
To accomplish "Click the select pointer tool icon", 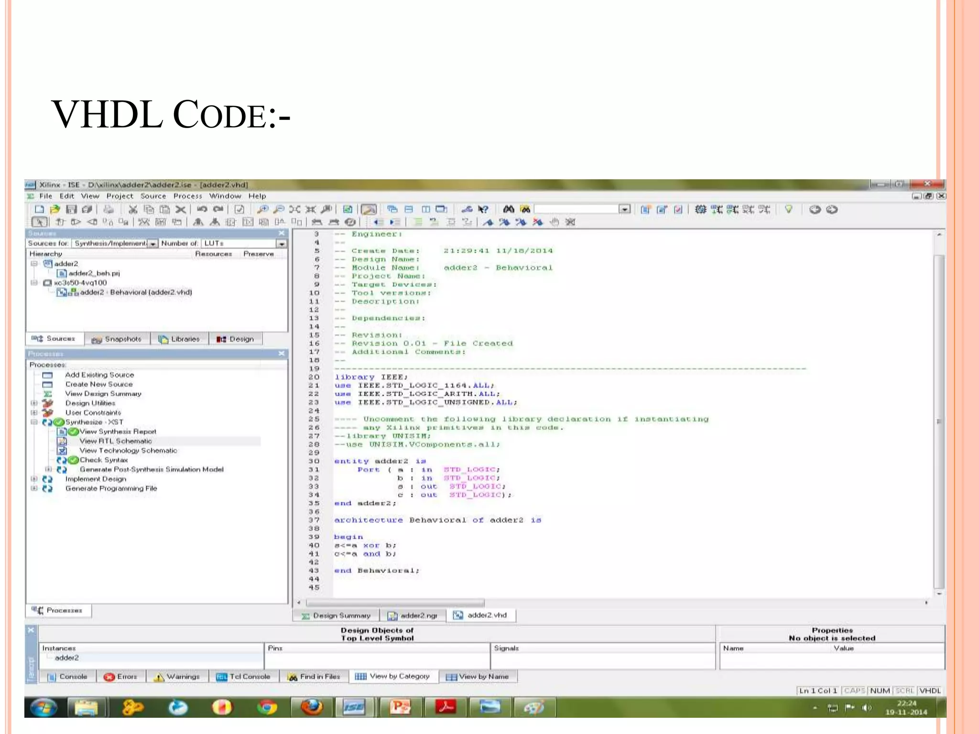I will click(39, 222).
